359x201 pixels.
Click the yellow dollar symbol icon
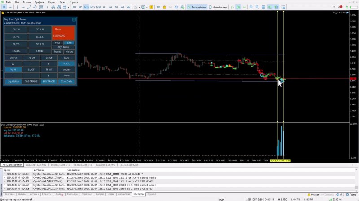(x=151, y=7)
